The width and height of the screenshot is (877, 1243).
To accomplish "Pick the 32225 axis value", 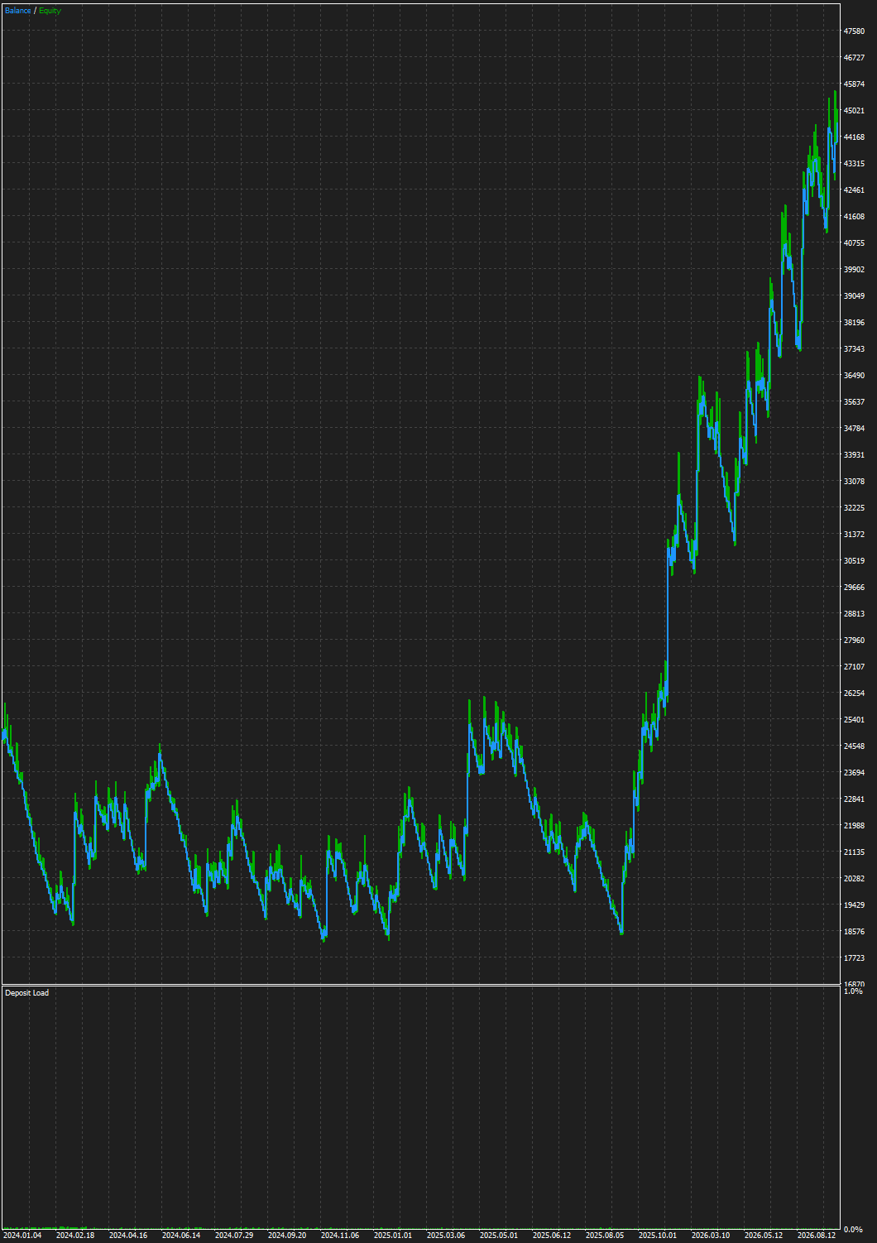I will tap(854, 508).
